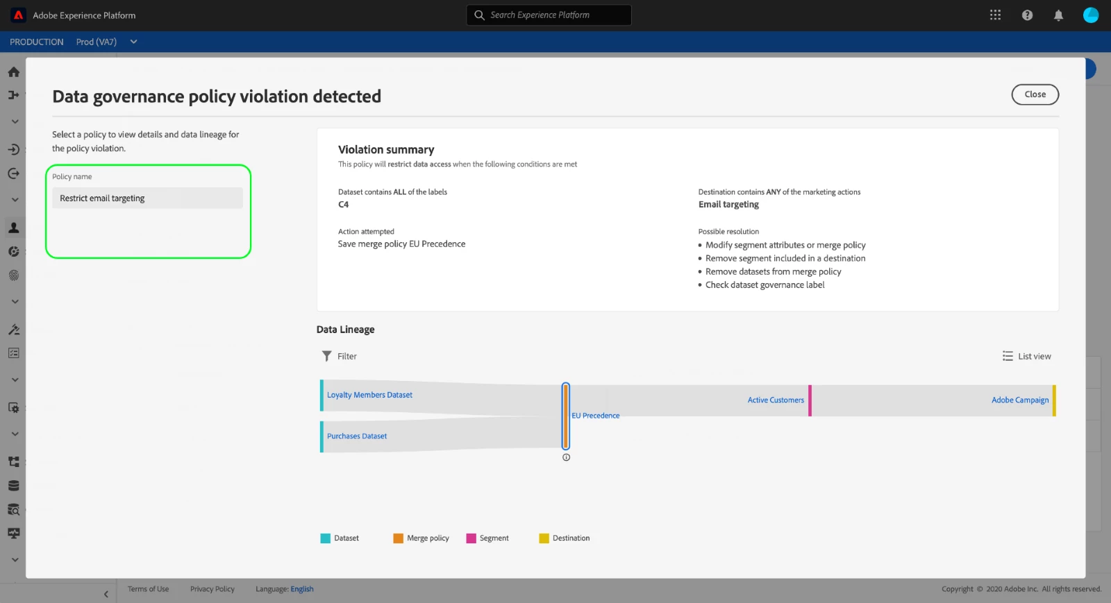
Task: Switch Data Lineage to List view
Action: (x=1026, y=356)
